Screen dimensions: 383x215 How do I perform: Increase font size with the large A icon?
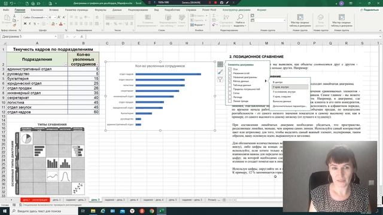[59, 17]
